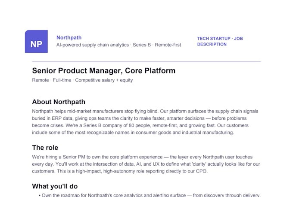The height and width of the screenshot is (197, 293).
Task: Click the About Northpath heading
Action: pos(59,102)
